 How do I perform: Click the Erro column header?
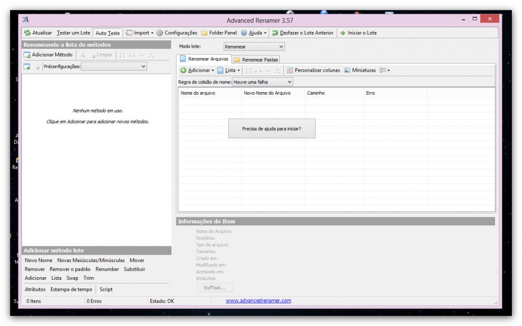pyautogui.click(x=396, y=93)
